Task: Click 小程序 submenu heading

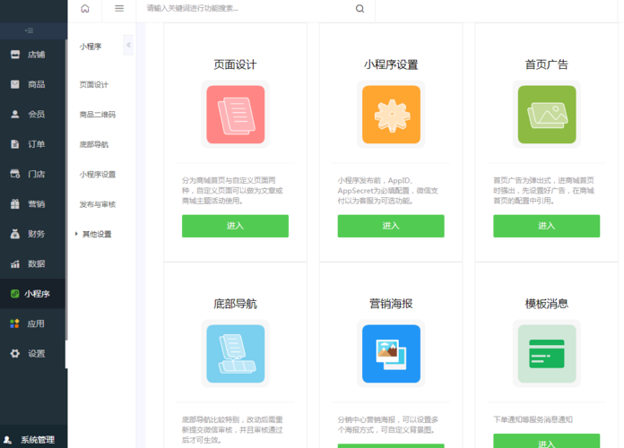Action: pos(91,47)
